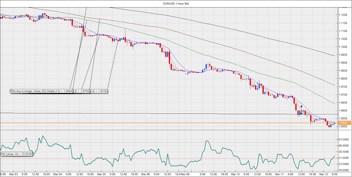This screenshot has width=352, height=177.
Task: Click the 1.0900 price axis label
Action: tap(343, 62)
